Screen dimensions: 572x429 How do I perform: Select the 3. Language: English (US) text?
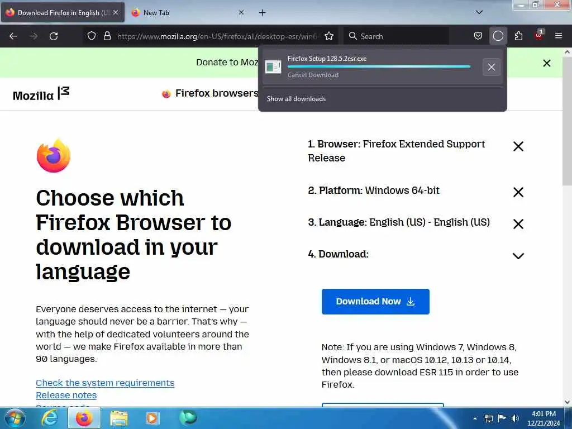399,222
